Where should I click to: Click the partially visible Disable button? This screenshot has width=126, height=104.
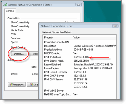33,84
